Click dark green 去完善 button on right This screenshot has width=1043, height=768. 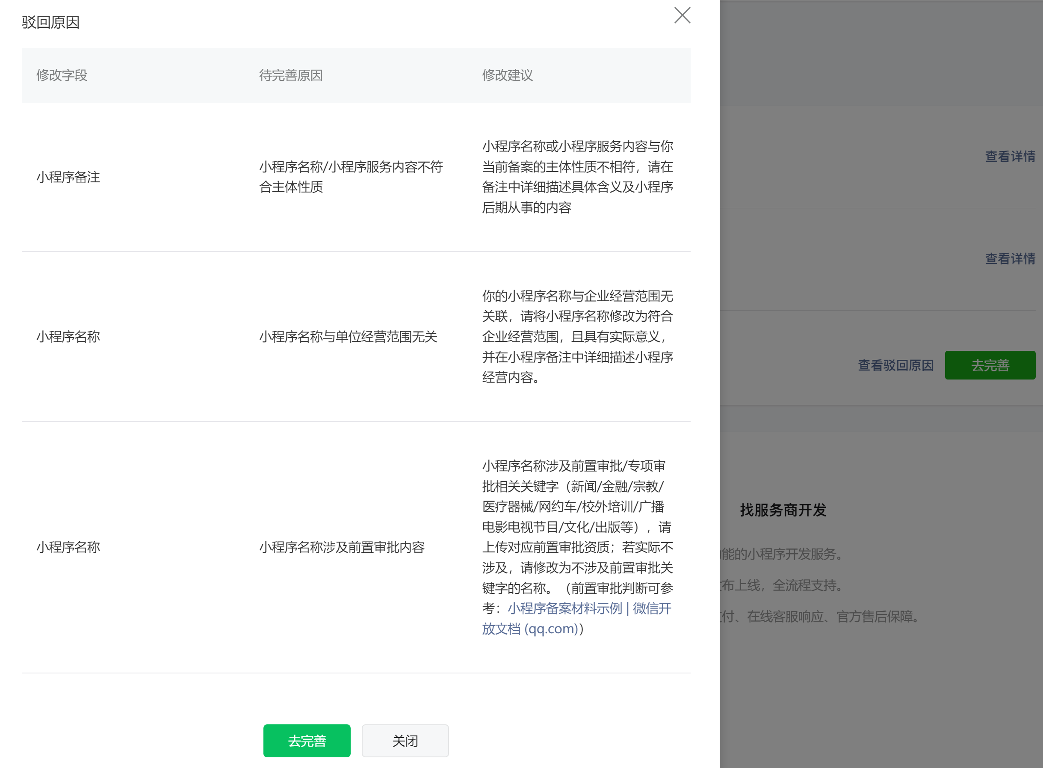point(990,365)
